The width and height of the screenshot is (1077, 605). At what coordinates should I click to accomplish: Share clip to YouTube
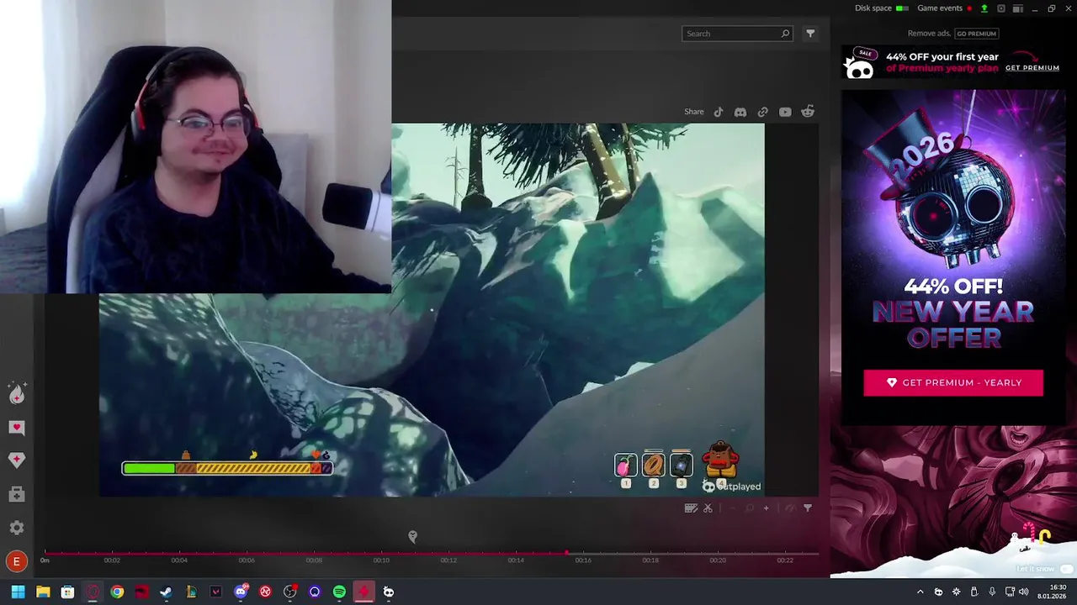(785, 112)
